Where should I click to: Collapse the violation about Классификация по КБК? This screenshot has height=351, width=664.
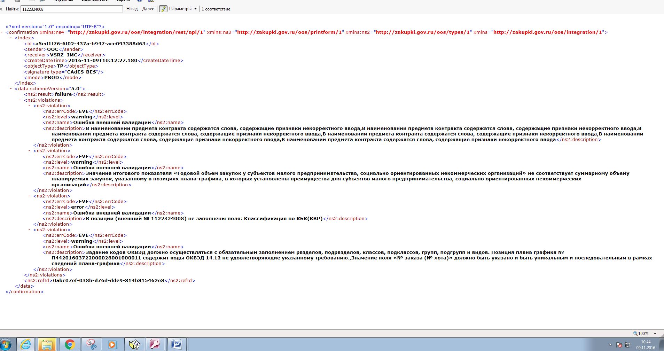[30, 196]
